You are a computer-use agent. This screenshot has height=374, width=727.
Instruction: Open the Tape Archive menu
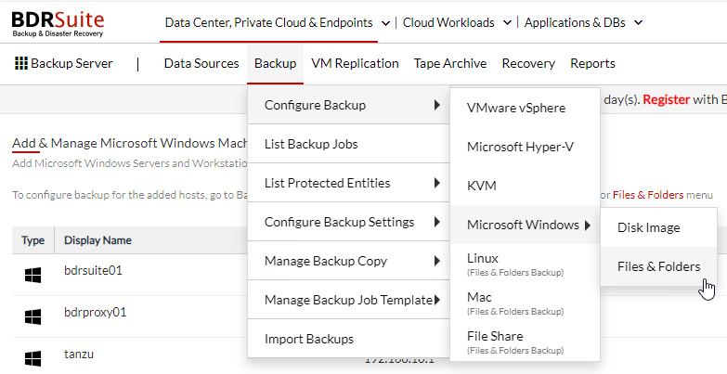pos(450,63)
